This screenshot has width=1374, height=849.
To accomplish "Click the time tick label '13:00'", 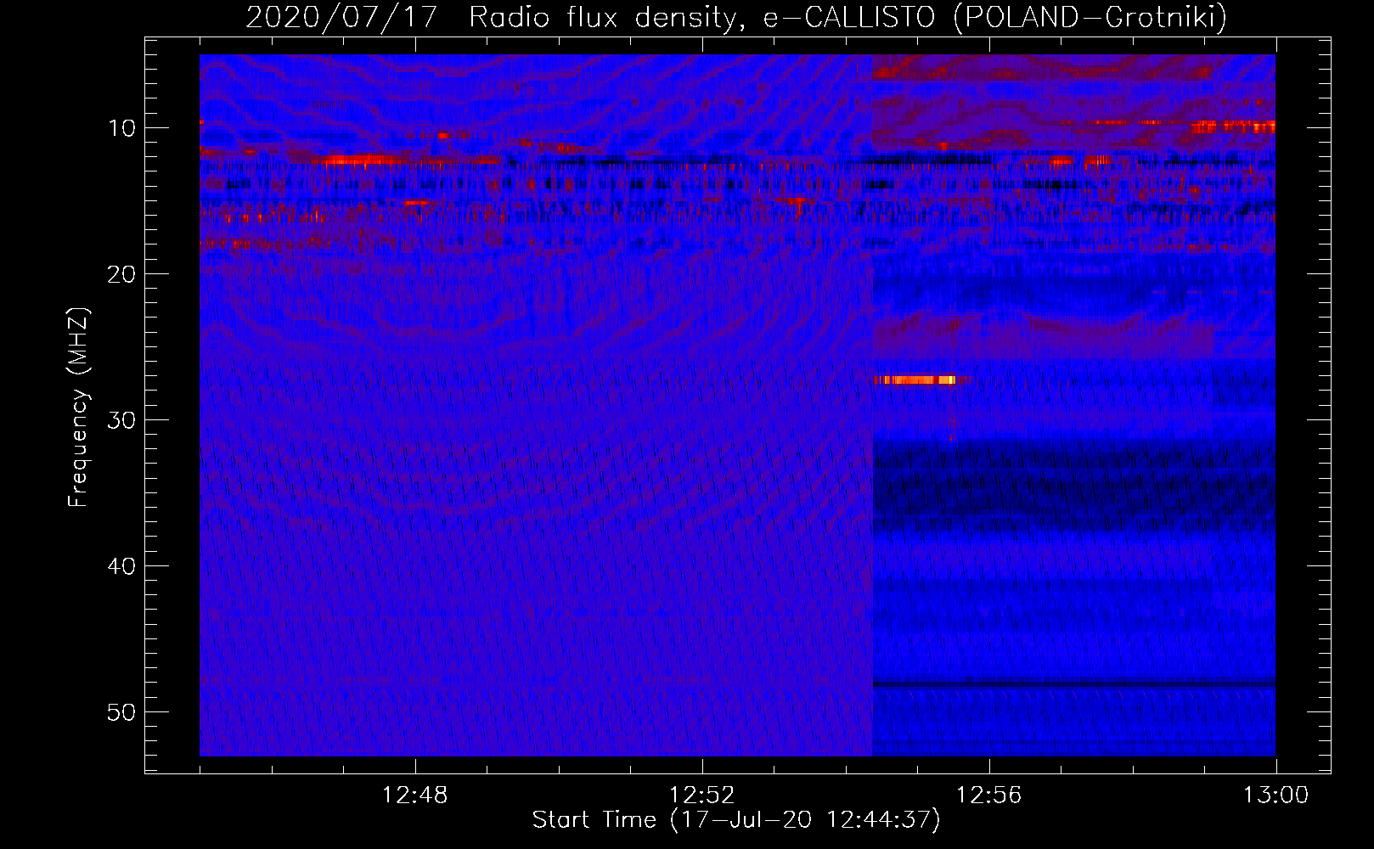I will (1276, 796).
